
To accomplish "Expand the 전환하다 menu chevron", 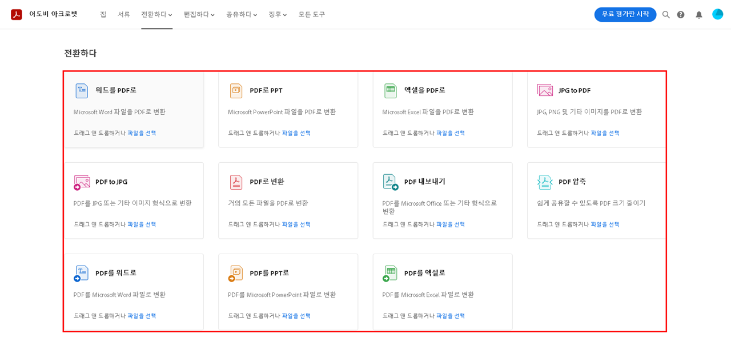I will click(x=170, y=15).
